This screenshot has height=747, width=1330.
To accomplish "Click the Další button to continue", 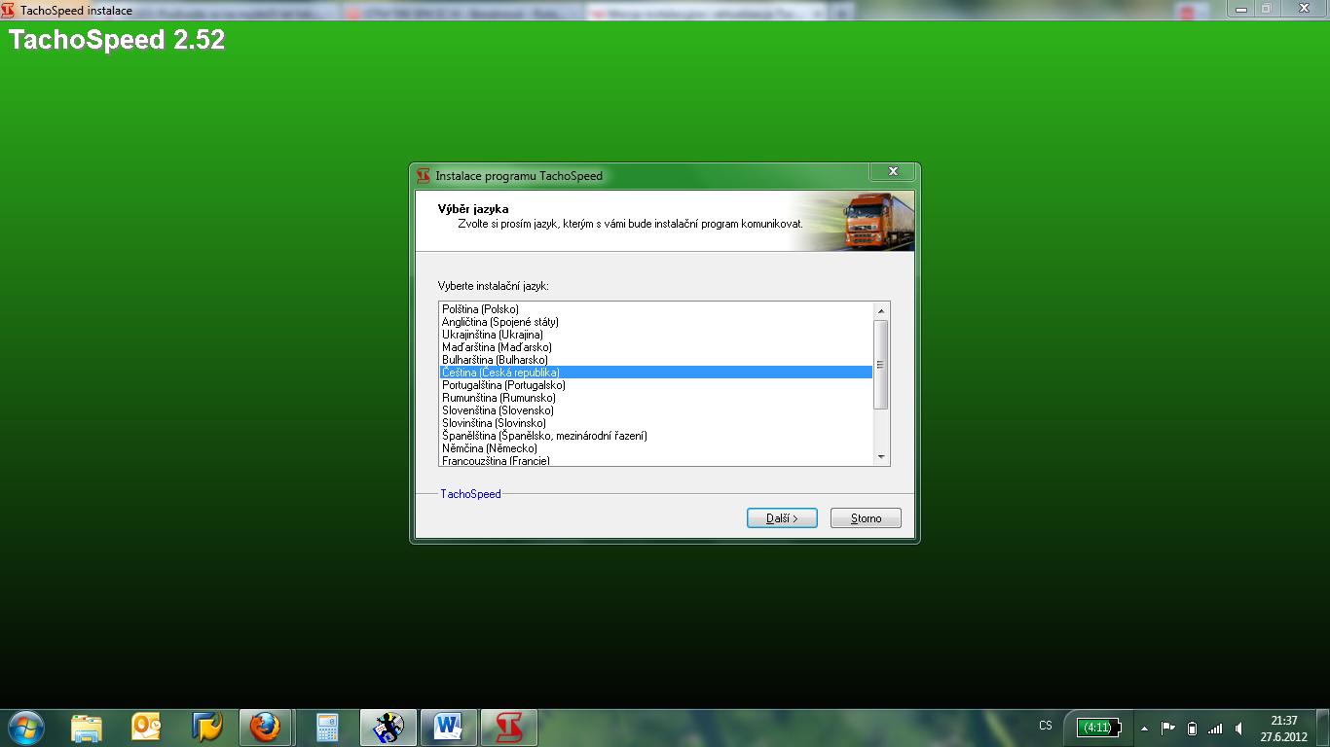I will tap(782, 518).
